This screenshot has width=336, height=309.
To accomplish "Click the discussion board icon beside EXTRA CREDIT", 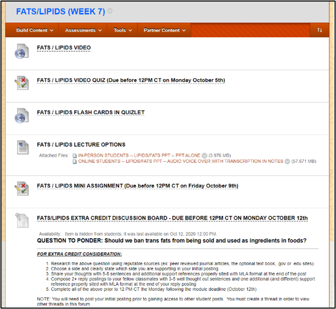I will coord(22,220).
